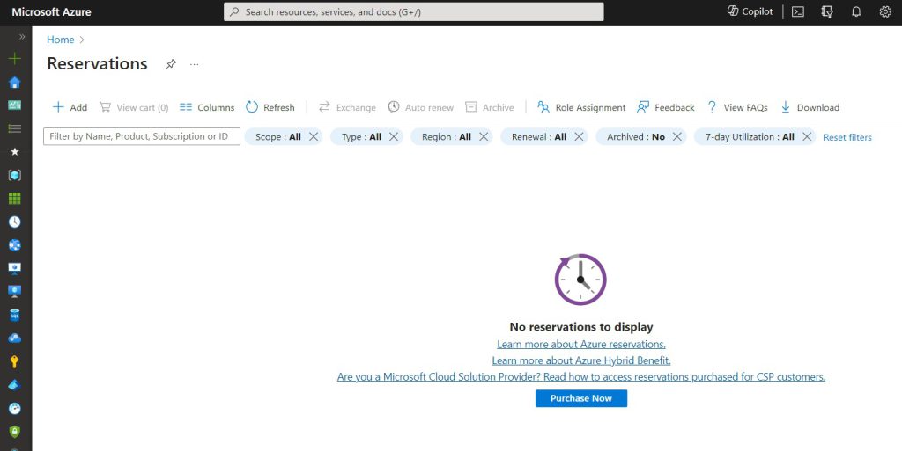Open the yellow key icon in sidebar

click(15, 361)
